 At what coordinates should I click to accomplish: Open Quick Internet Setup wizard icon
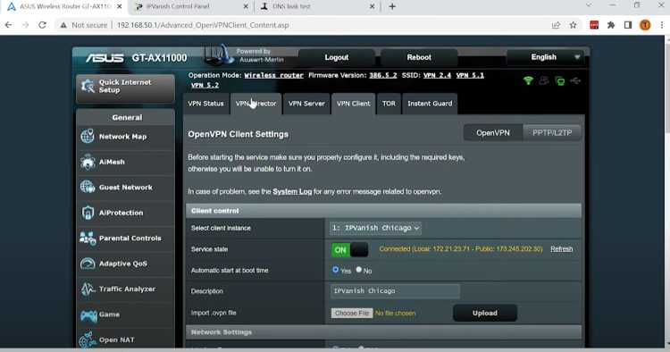pos(88,87)
